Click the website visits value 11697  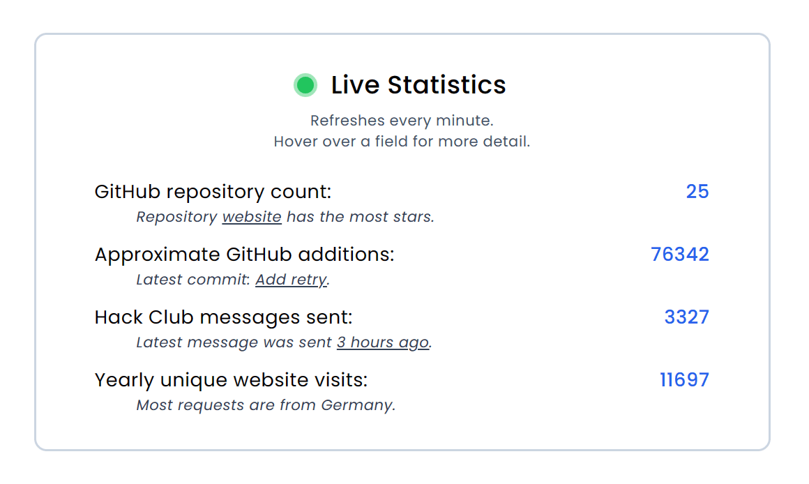tap(683, 380)
